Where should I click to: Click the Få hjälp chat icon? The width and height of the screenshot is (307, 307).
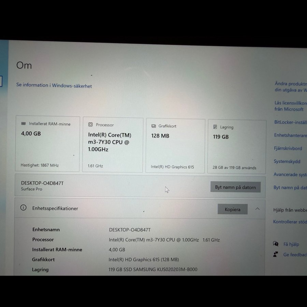(x=276, y=244)
